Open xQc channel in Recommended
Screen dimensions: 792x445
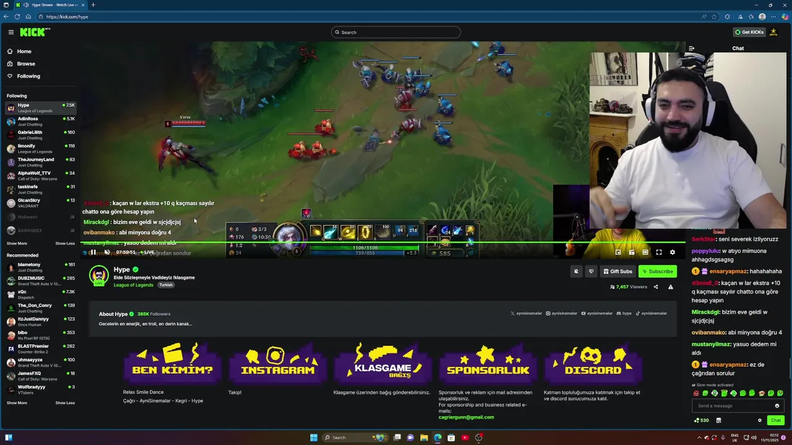[40, 294]
